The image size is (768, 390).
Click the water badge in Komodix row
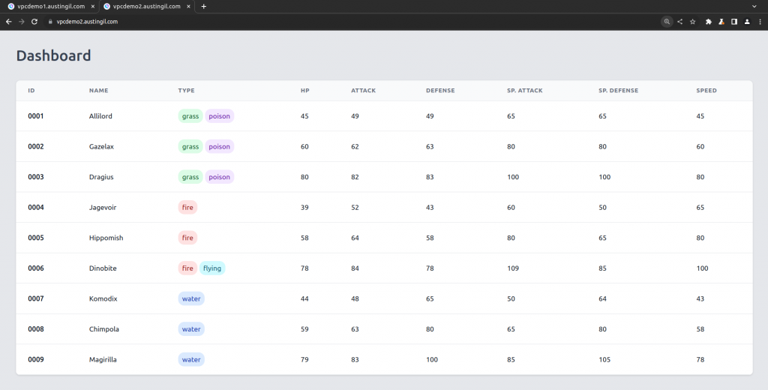(x=191, y=298)
